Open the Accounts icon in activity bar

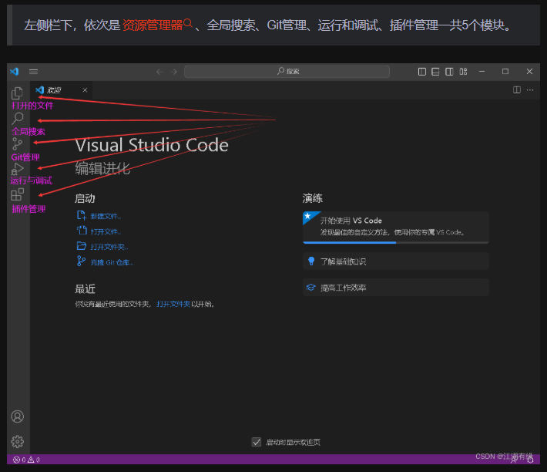(x=18, y=416)
